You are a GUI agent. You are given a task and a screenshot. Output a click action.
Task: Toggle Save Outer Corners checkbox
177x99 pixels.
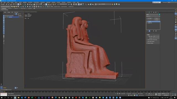click(147, 42)
